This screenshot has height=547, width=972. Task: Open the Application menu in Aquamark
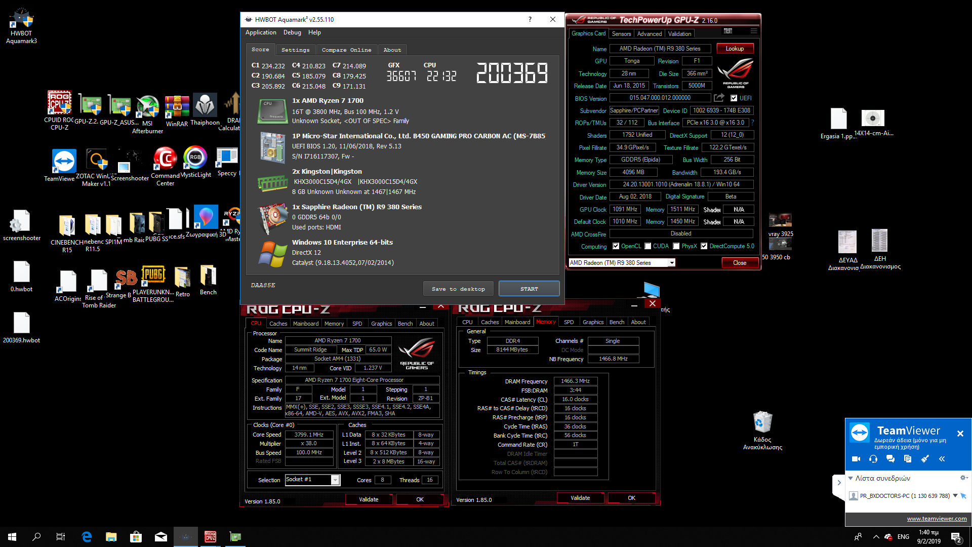[261, 32]
